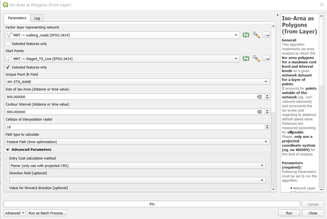Viewport: 327px width, 219px height.
Task: Collapse help panel using the arrow handle
Action: pyautogui.click(x=277, y=16)
